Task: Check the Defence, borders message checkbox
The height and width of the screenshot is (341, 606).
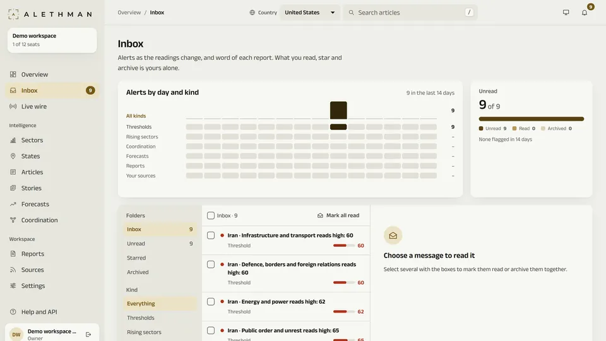Action: tap(211, 265)
